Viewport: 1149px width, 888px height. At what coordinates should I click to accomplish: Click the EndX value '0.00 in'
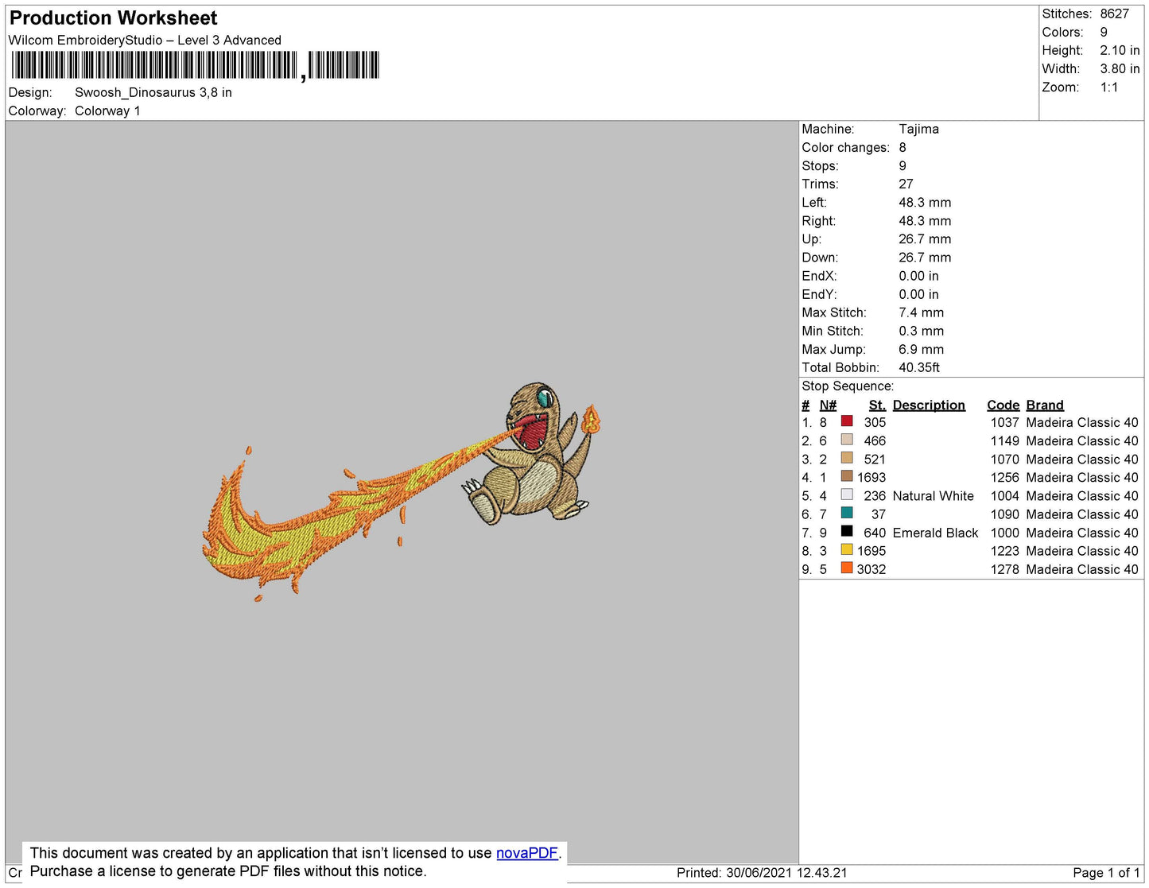tap(918, 276)
